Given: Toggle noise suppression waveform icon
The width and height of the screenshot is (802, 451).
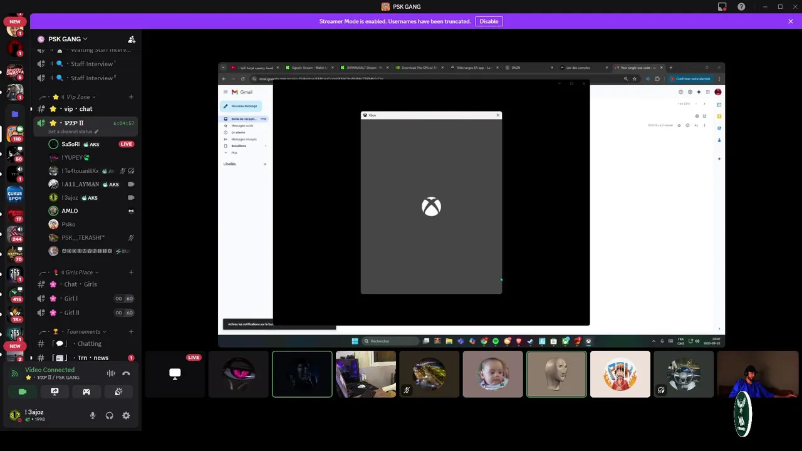Looking at the screenshot, I should pos(111,373).
